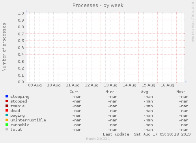Click the RRDTOOL / TOBI OETIKER watermark
This screenshot has width=196, height=143.
coord(192,22)
